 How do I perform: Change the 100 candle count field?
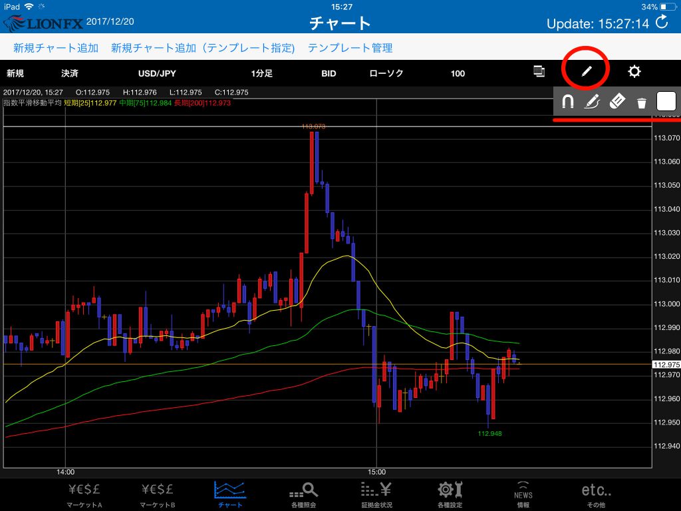click(x=458, y=73)
